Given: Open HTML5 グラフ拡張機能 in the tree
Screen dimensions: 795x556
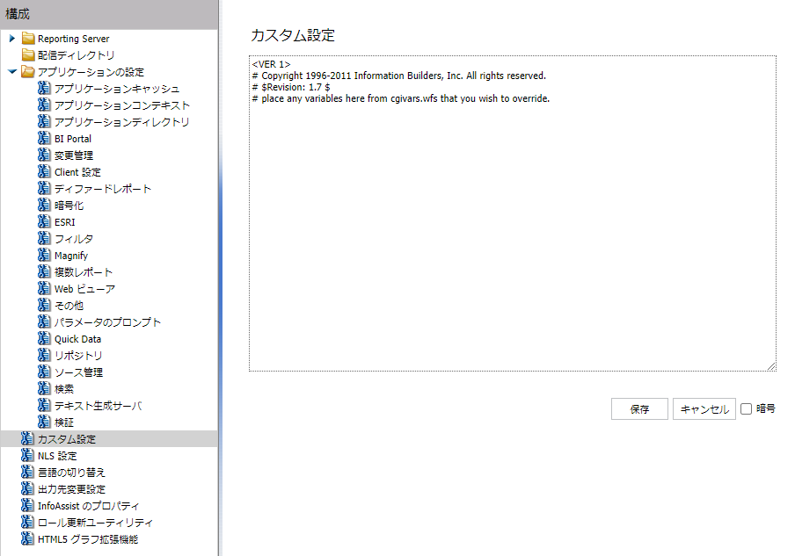Looking at the screenshot, I should [x=88, y=539].
